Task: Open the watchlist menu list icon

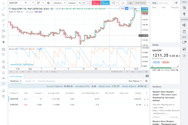Action: tap(176, 3)
